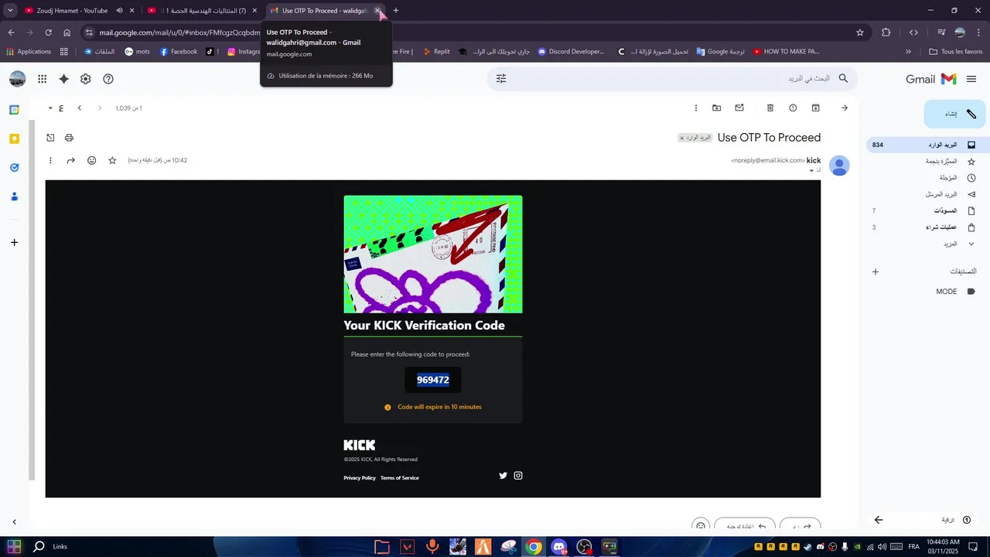The width and height of the screenshot is (990, 557).
Task: Collapse side panel chevron at bottom
Action: click(14, 522)
